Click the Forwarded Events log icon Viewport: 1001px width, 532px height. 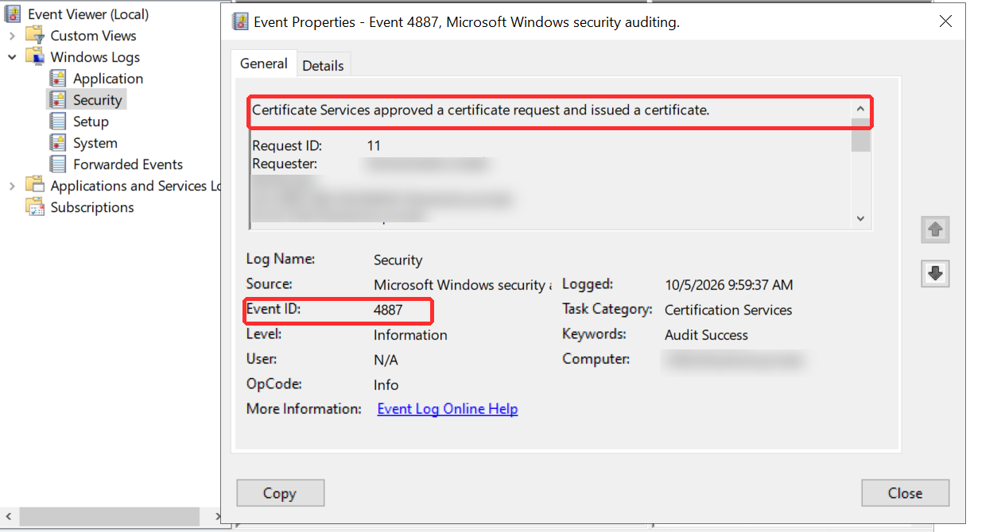(x=58, y=164)
